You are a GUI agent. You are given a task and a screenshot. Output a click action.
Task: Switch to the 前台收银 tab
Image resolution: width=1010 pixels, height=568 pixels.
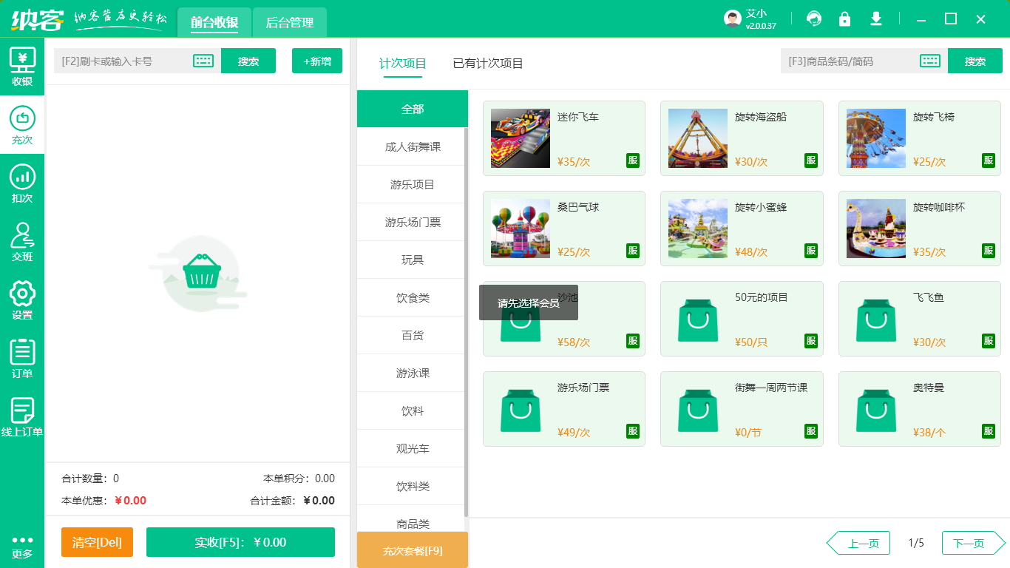click(x=214, y=22)
